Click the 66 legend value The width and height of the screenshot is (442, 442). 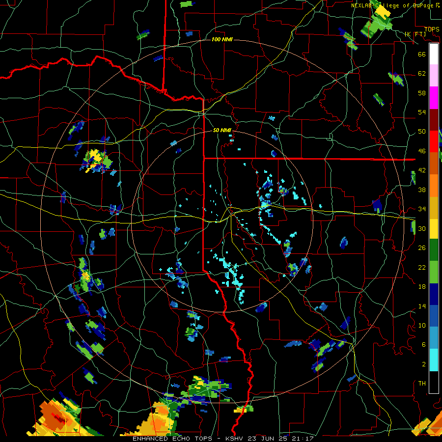tap(422, 54)
